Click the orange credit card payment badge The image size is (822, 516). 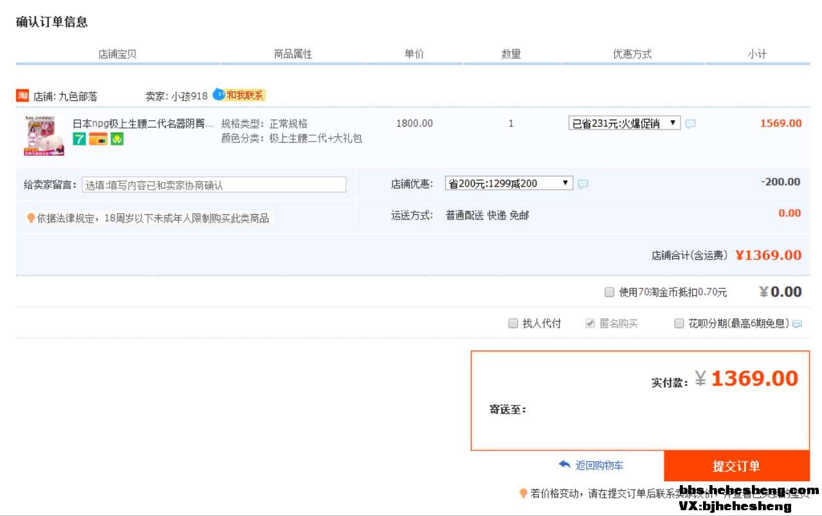98,139
